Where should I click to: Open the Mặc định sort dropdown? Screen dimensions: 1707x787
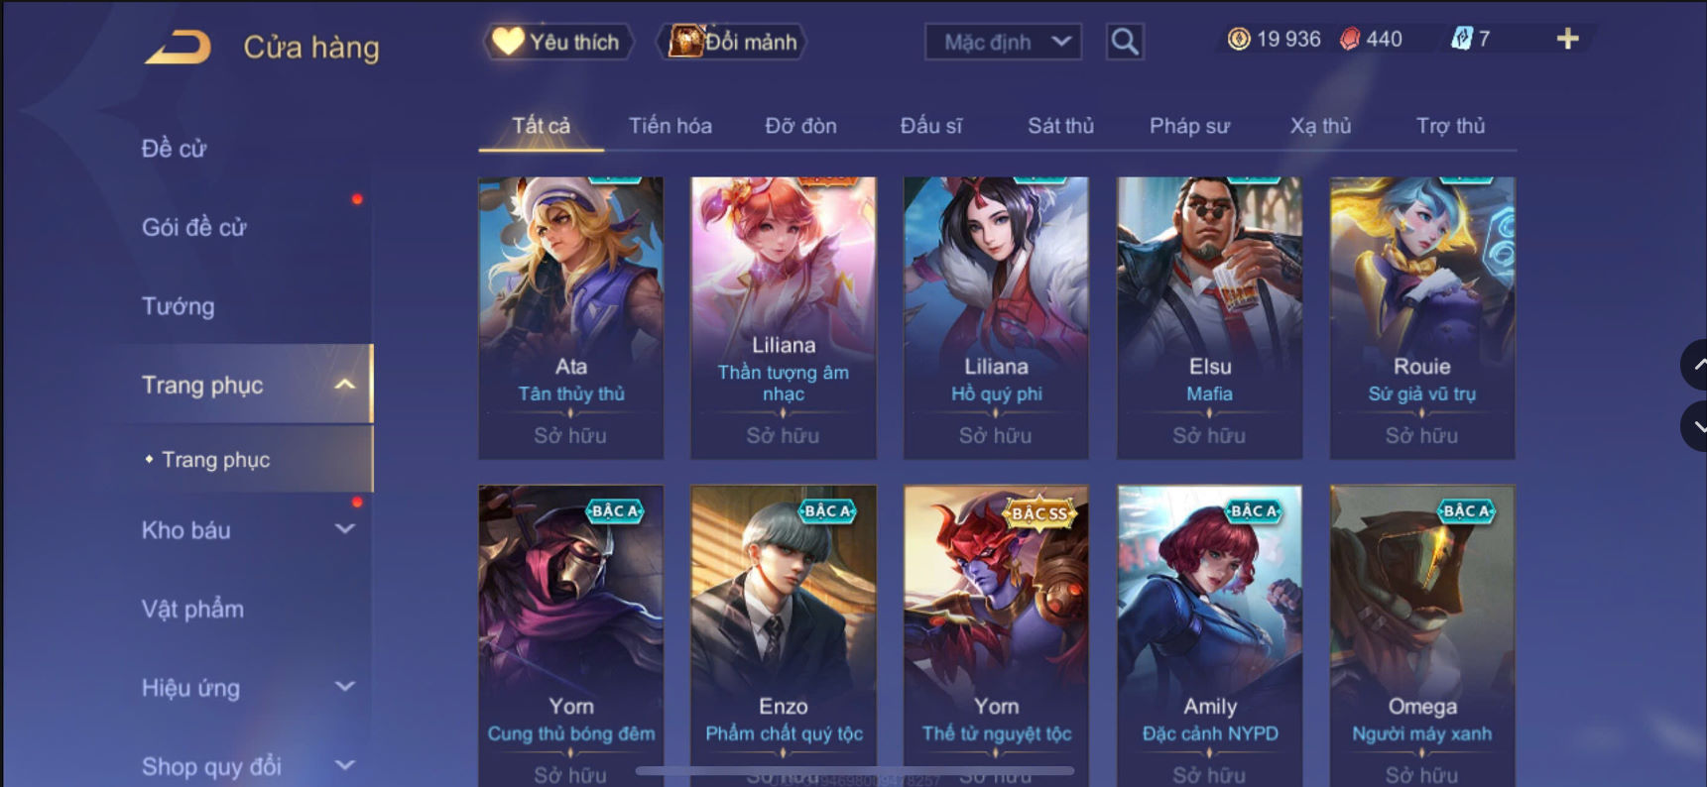[1003, 42]
